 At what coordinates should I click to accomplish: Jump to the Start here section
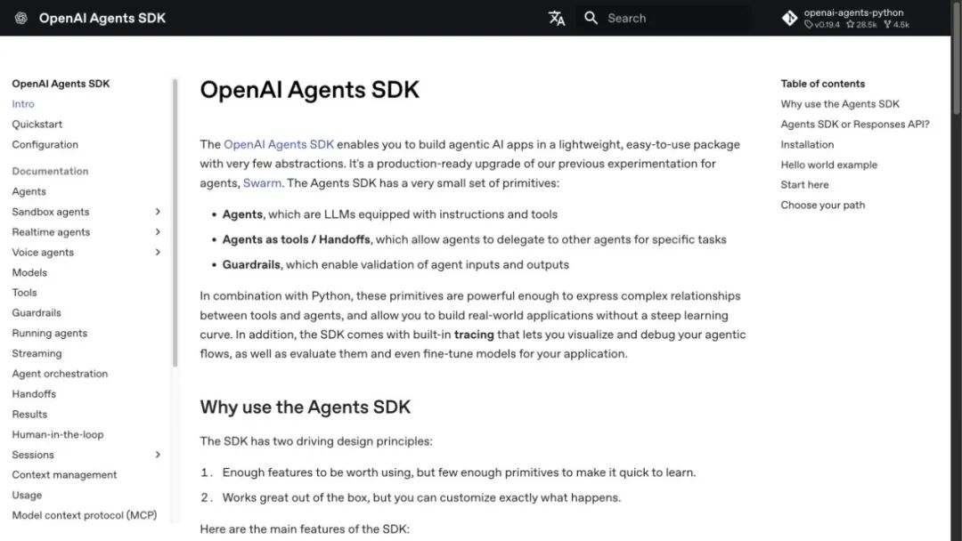coord(804,185)
